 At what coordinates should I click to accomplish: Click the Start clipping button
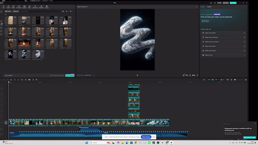pyautogui.click(x=70, y=75)
